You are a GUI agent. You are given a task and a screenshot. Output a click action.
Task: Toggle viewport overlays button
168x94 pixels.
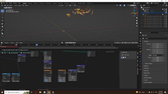click(x=124, y=5)
